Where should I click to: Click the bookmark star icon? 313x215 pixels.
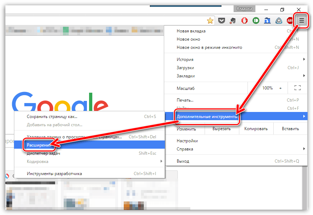(x=210, y=20)
